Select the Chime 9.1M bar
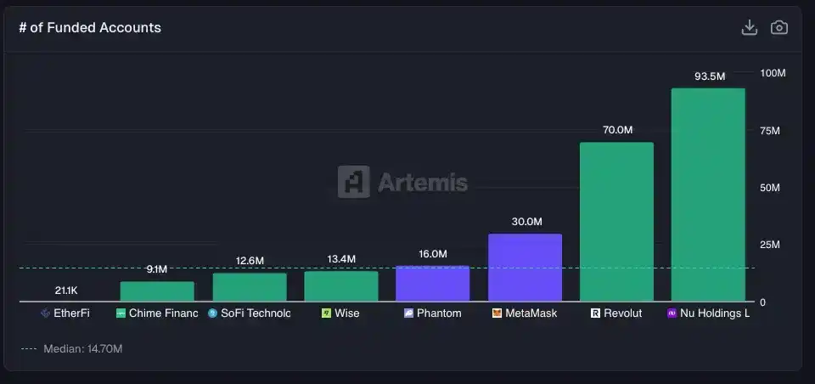The height and width of the screenshot is (384, 815). point(157,291)
